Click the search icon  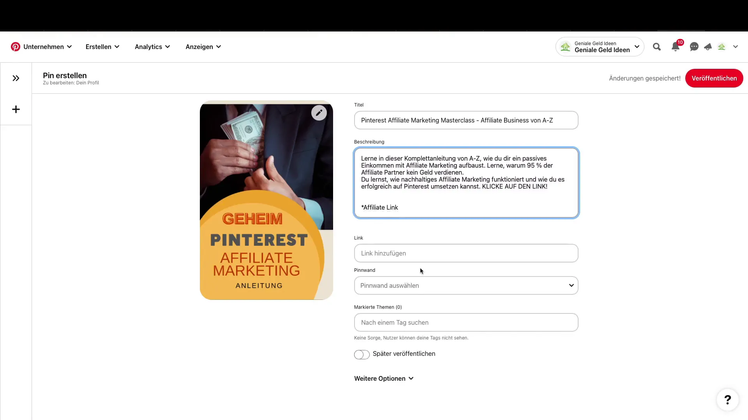pyautogui.click(x=656, y=47)
